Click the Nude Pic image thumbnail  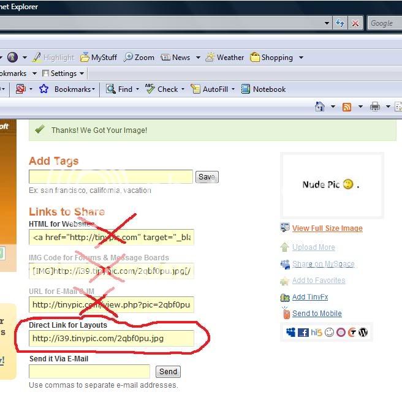[x=332, y=184]
